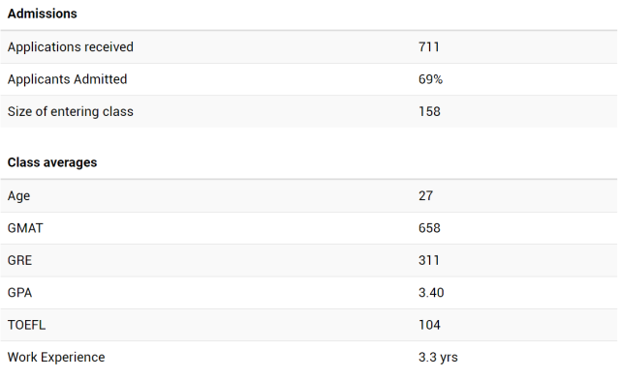Select the GRE row label

[x=19, y=260]
